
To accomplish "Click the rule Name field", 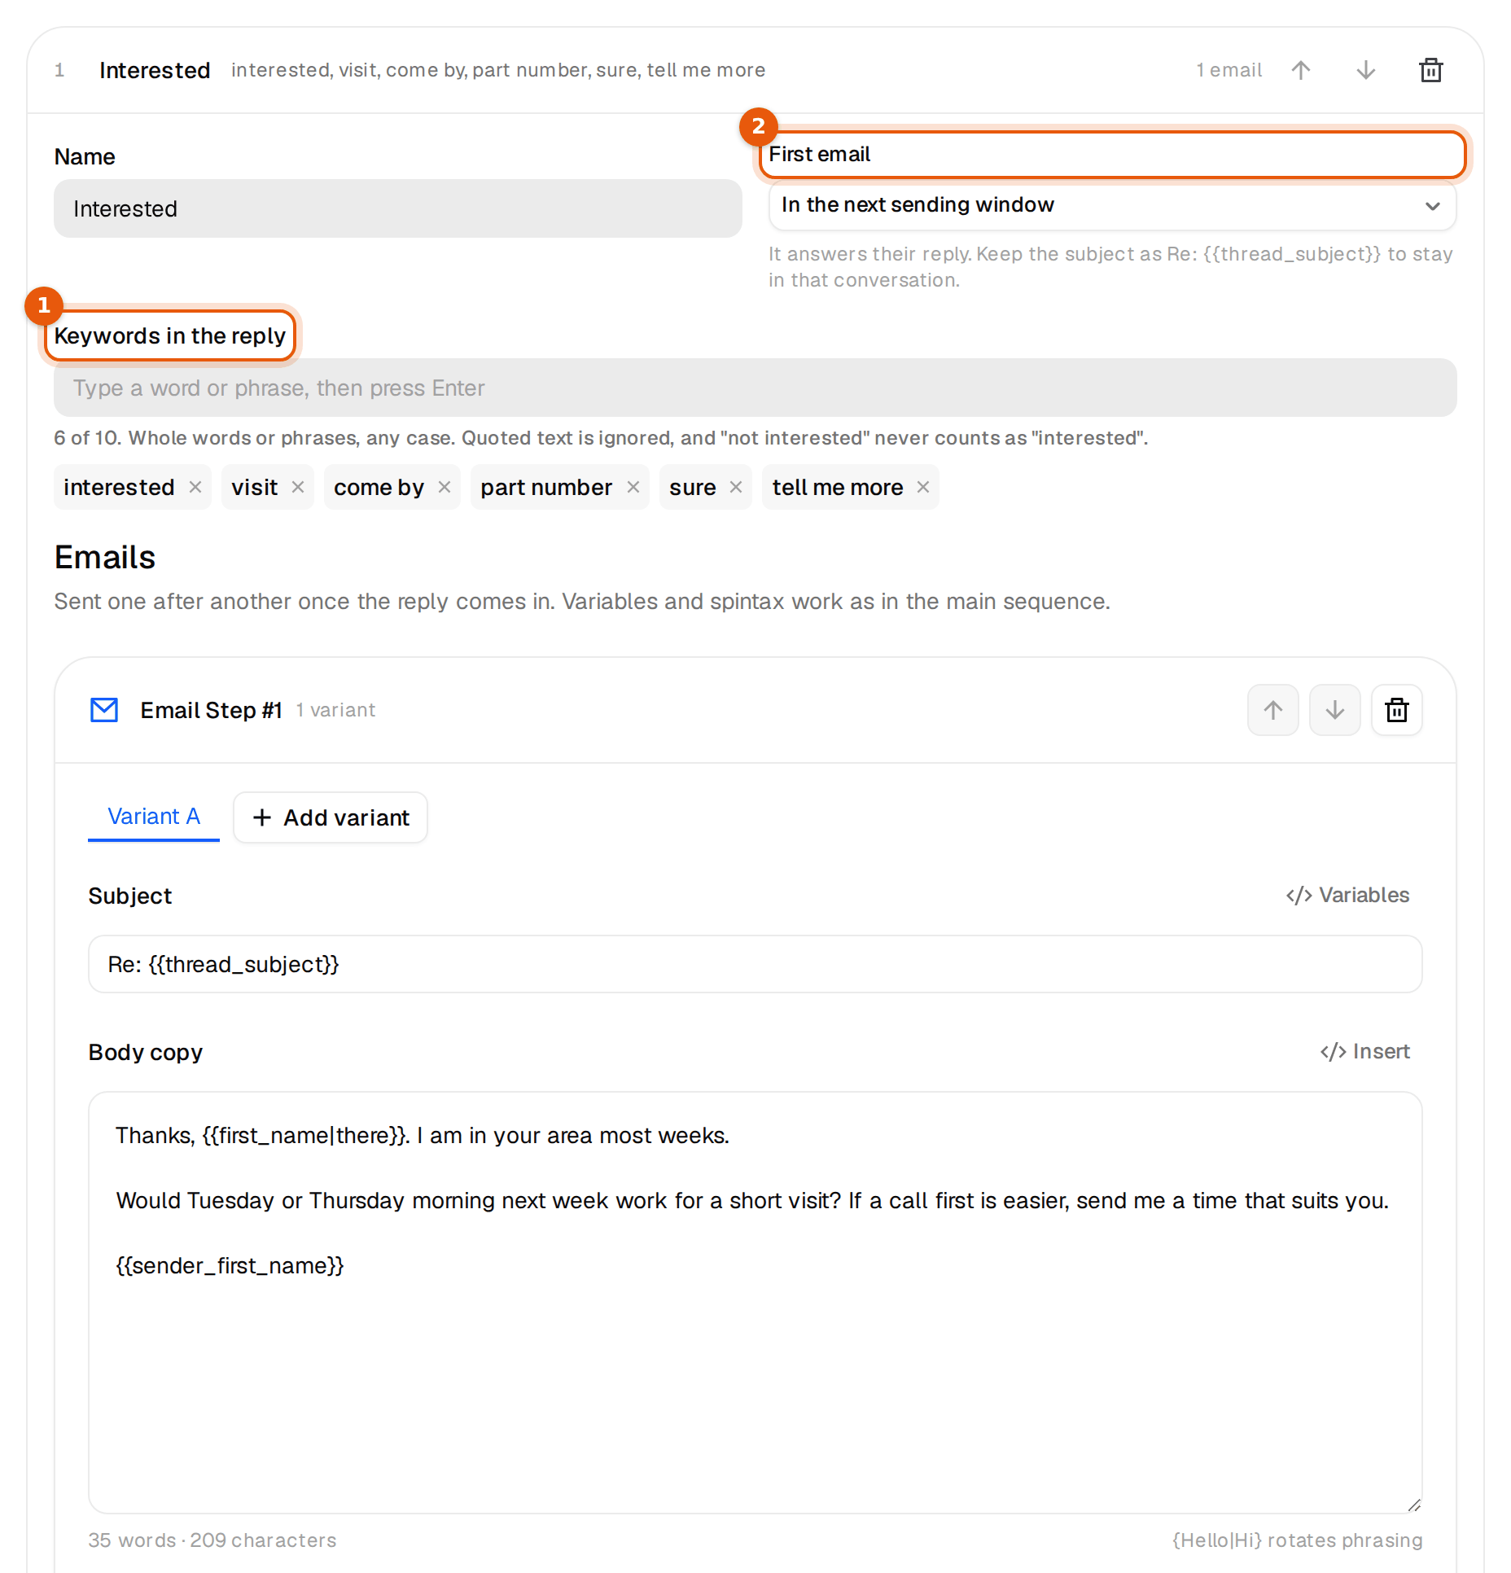I will tap(398, 208).
